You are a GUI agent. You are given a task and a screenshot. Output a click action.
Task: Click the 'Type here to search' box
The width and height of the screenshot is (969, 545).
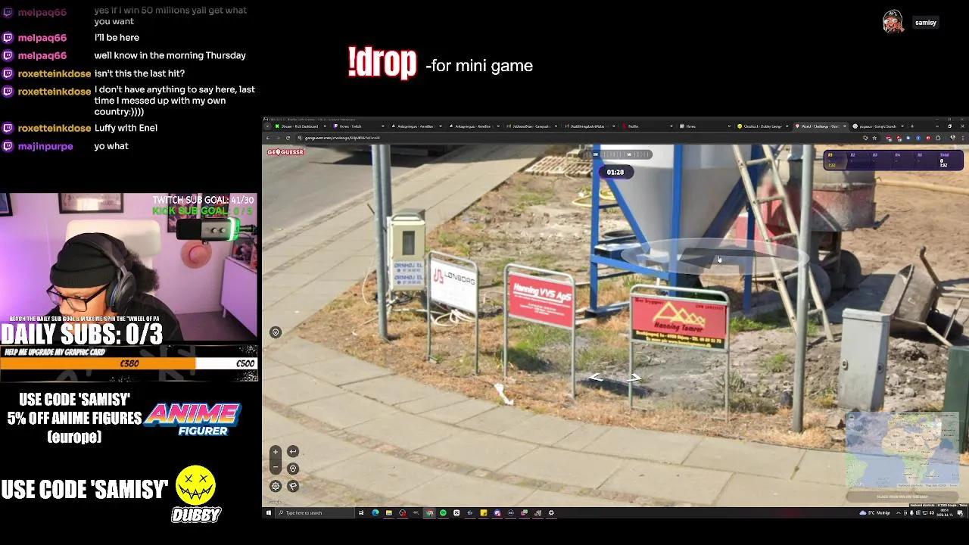coord(315,513)
